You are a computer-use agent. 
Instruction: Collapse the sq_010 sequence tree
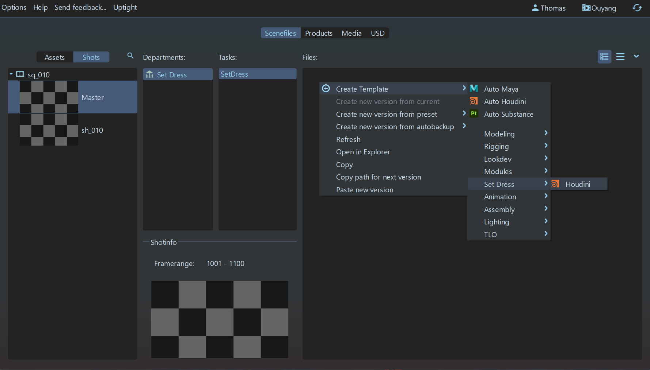(x=11, y=74)
